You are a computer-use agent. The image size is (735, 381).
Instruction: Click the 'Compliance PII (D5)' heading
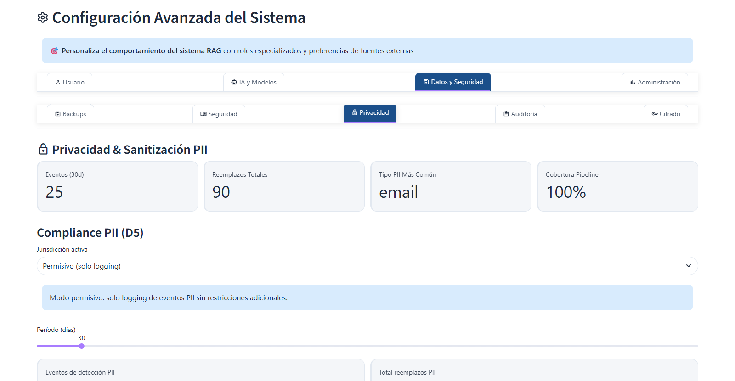[90, 233]
